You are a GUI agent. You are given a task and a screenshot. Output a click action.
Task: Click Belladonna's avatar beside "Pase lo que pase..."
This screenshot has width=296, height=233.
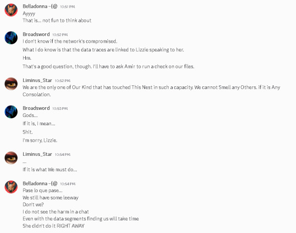11,187
